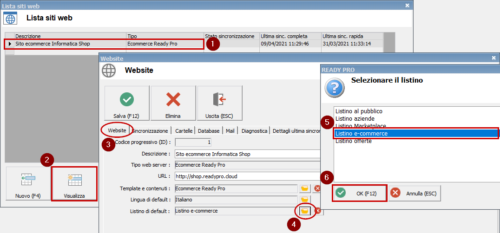Switch to the Sincronizzazione tab
Image resolution: width=500 pixels, height=233 pixels.
(x=150, y=131)
